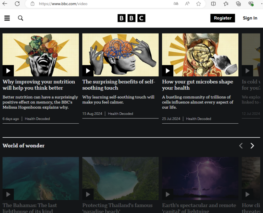Click the '25 Jul 2024' date text
Viewport: 263px width, 213px height.
point(171,119)
